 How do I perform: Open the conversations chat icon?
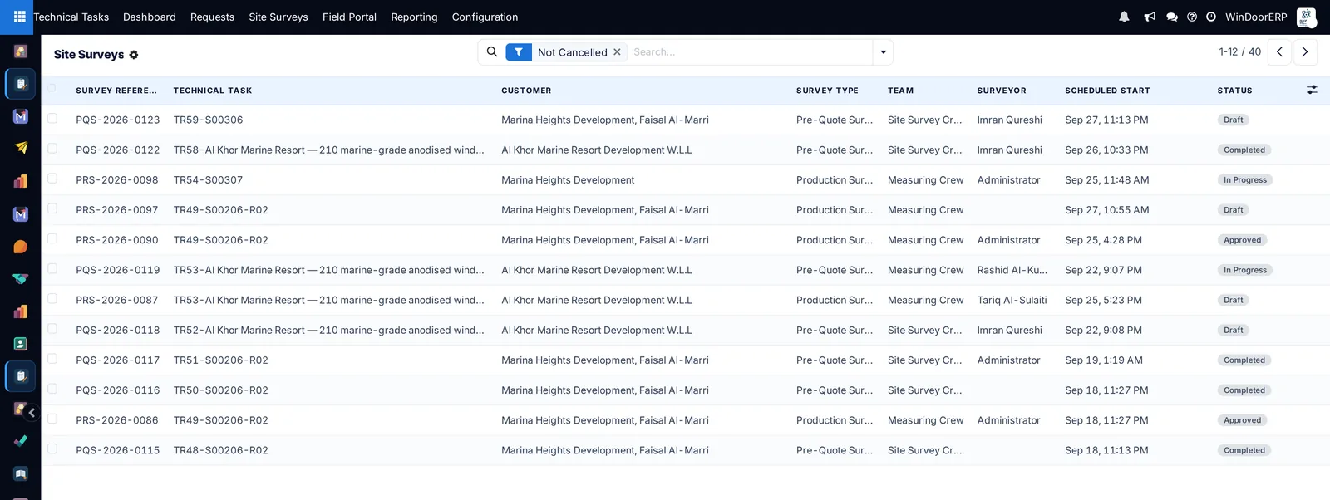[1172, 17]
